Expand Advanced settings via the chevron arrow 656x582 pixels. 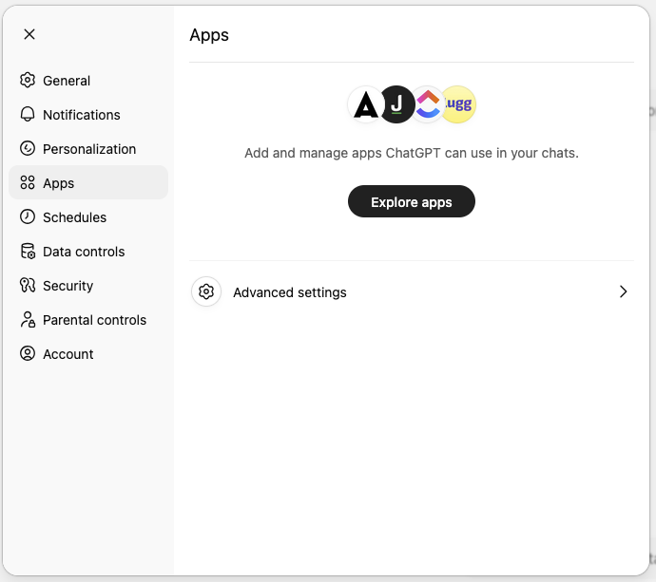pos(624,291)
